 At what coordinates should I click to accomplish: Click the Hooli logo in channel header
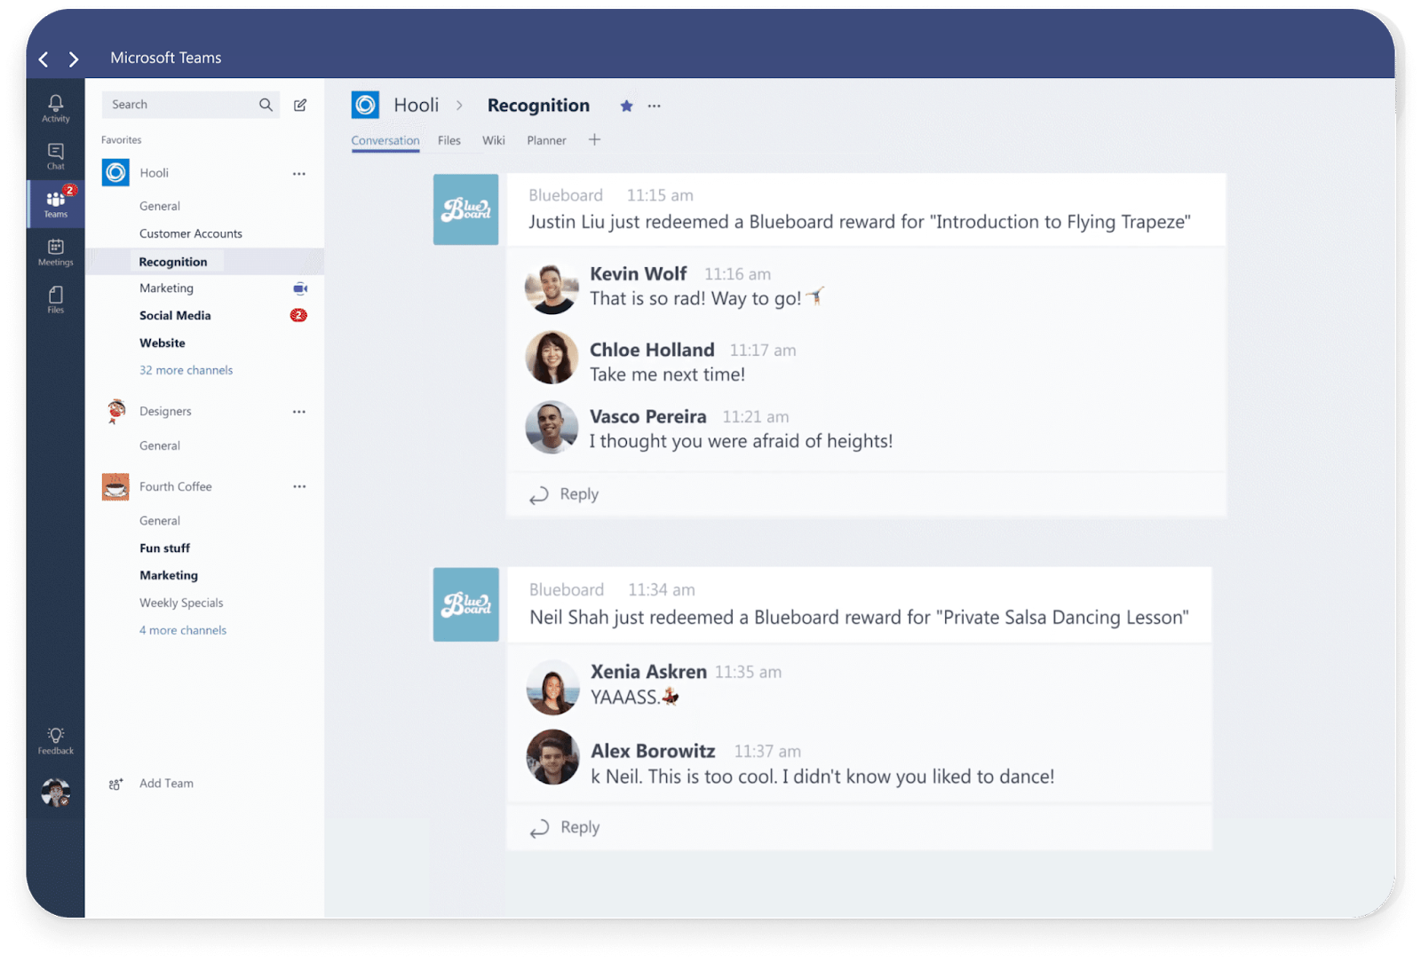[365, 105]
